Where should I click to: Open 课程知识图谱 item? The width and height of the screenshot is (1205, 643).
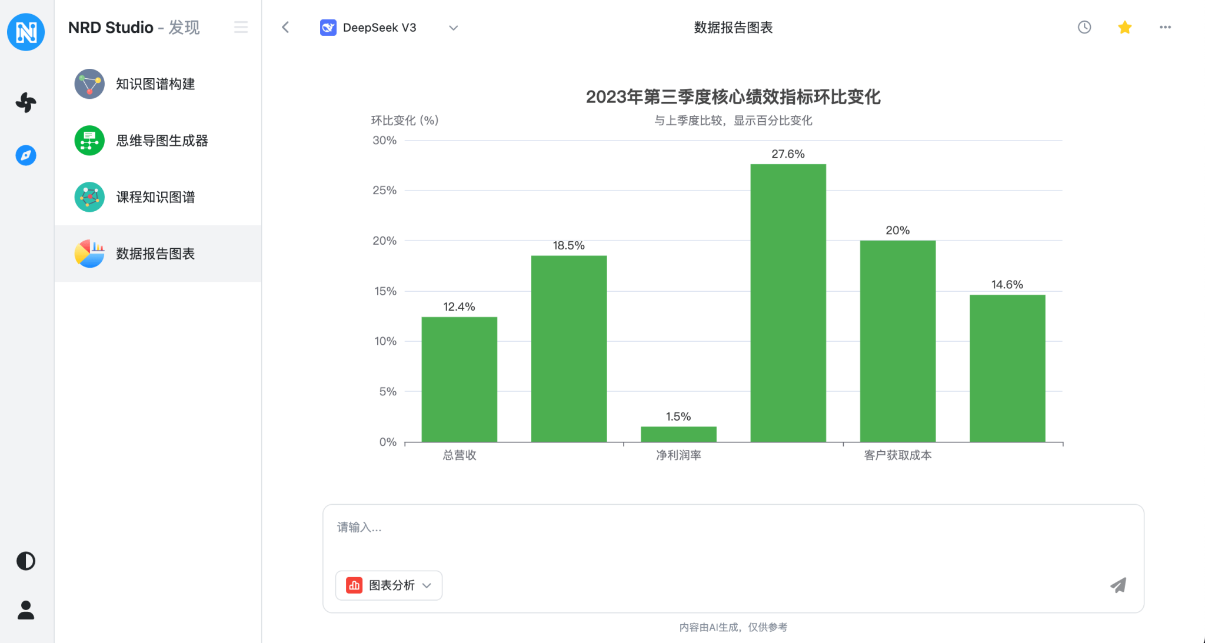[x=155, y=197]
